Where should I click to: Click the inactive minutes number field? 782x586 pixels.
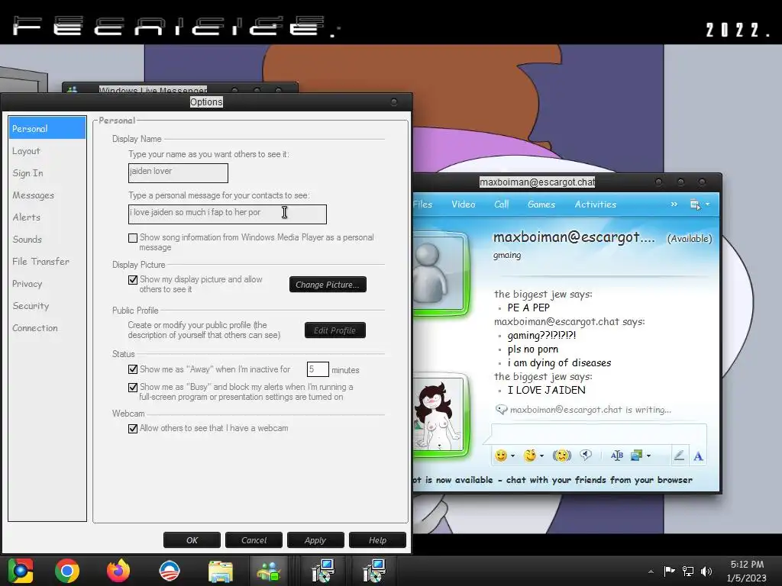point(318,369)
